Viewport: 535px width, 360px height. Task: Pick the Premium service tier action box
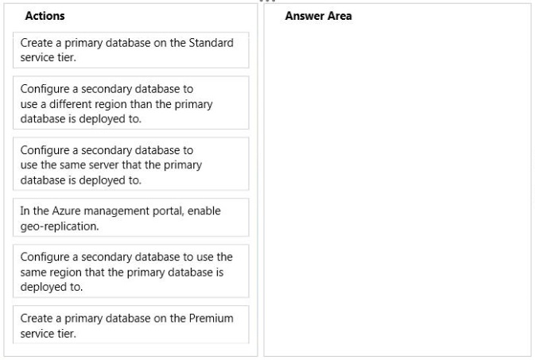pos(130,325)
